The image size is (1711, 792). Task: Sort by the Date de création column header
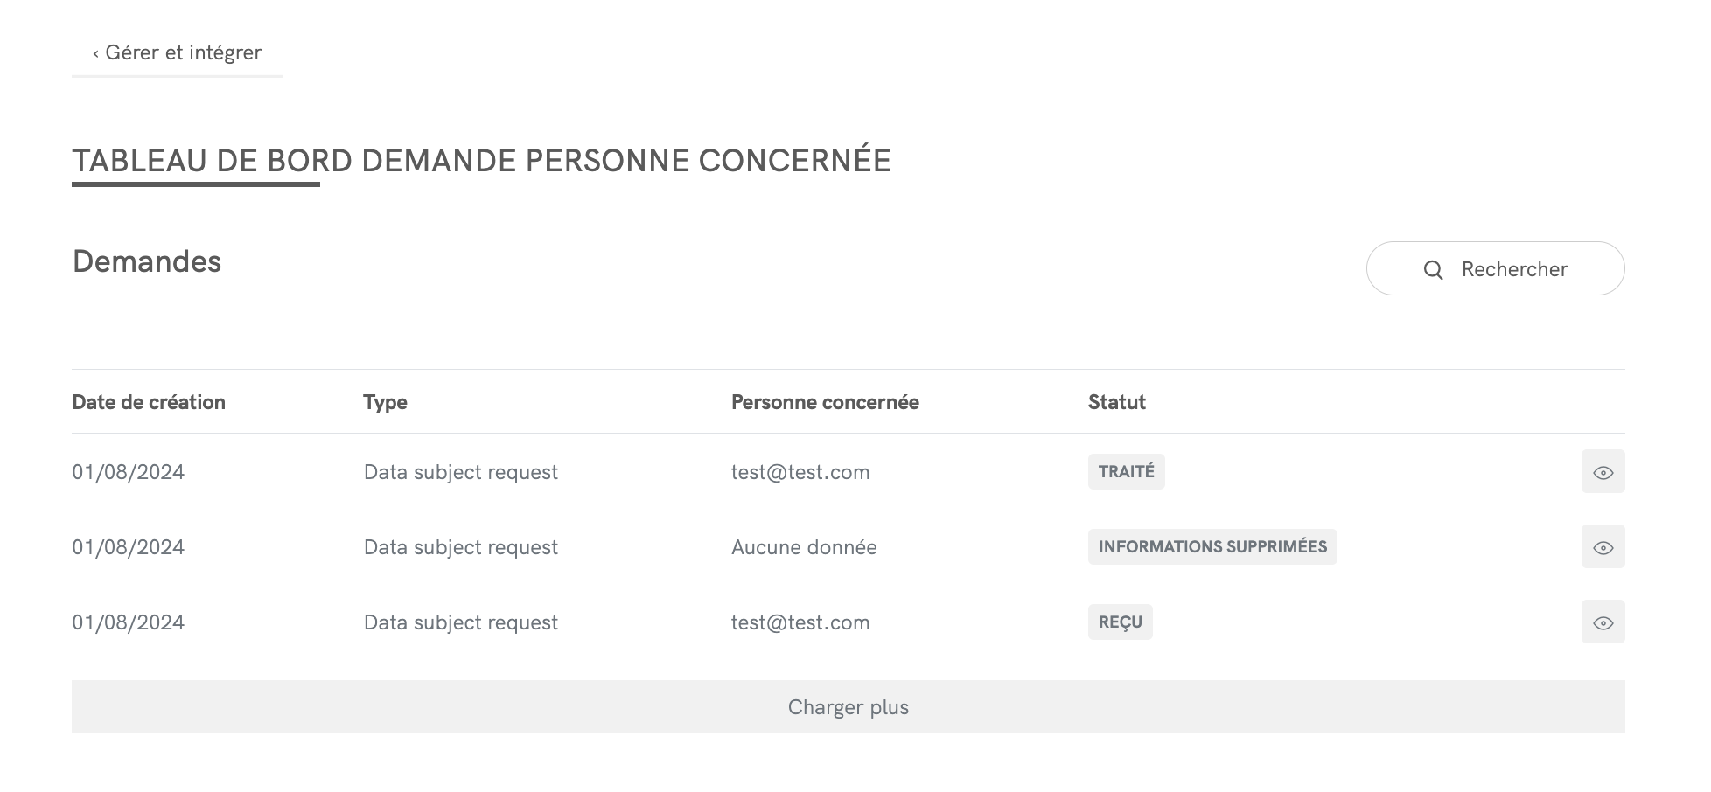point(149,402)
